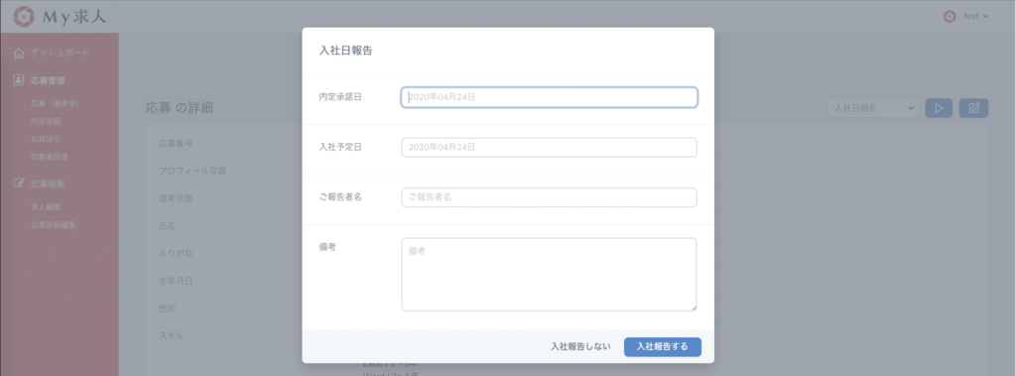This screenshot has height=376, width=1016.
Task: Go to お見送り sidebar link
Action: click(x=46, y=139)
